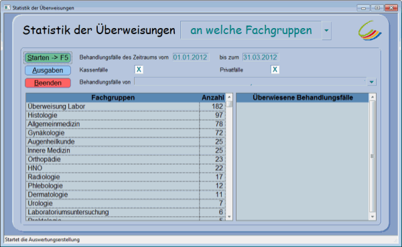Click count 23 in Orthopädie row
Image resolution: width=402 pixels, height=247 pixels.
(218, 159)
